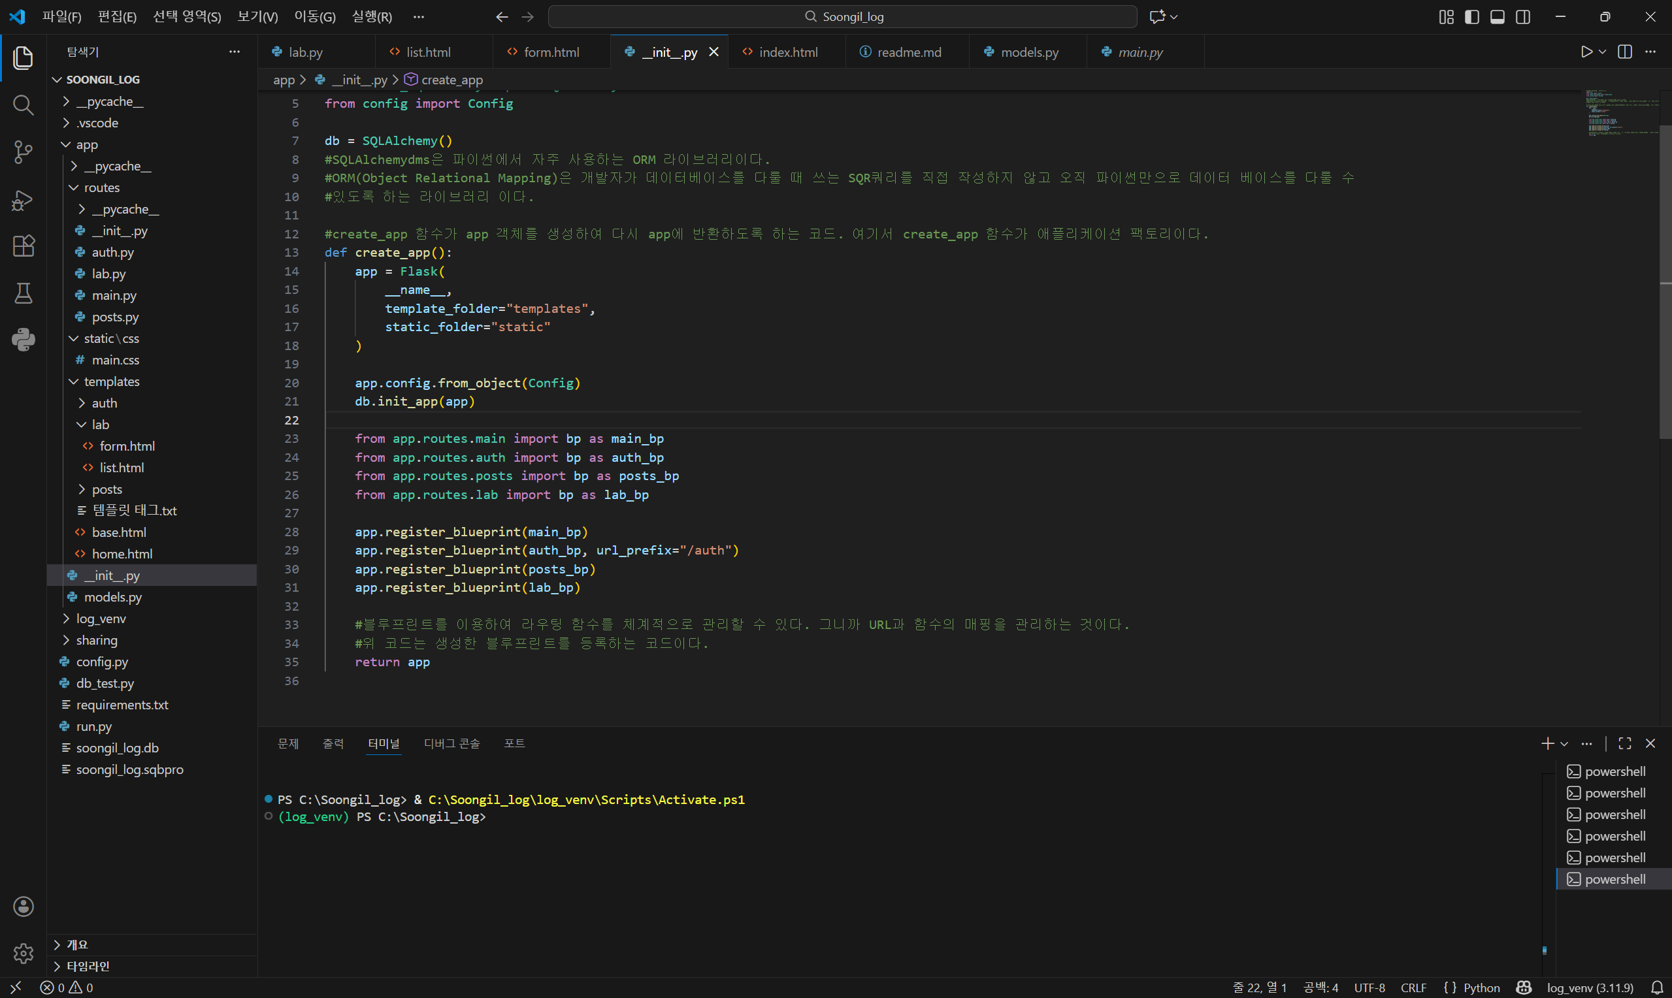Open Source Control view

tap(23, 152)
